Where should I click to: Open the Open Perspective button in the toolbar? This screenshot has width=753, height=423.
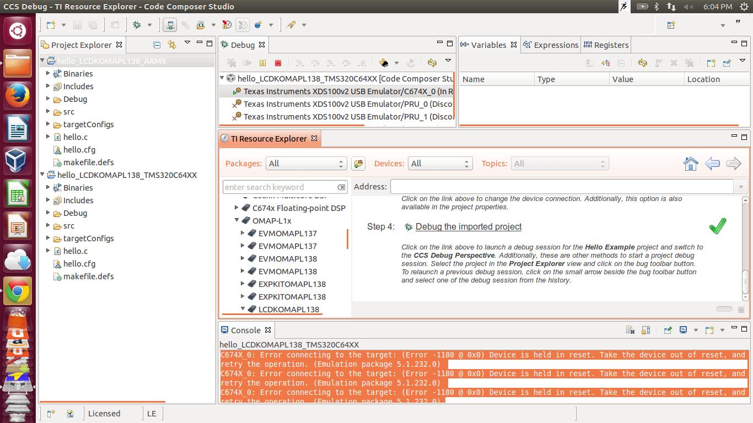tap(671, 25)
